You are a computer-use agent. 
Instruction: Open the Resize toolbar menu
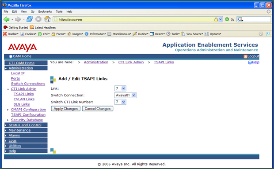157,34
